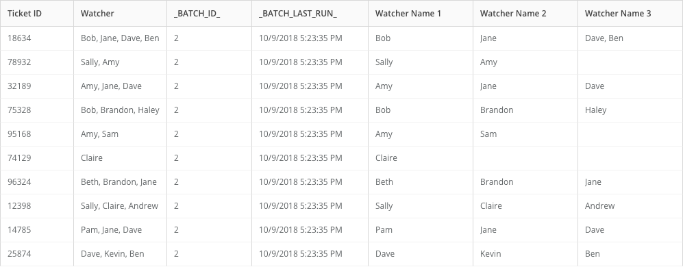
Task: Click the Watcher Name 1 header
Action: [421, 14]
